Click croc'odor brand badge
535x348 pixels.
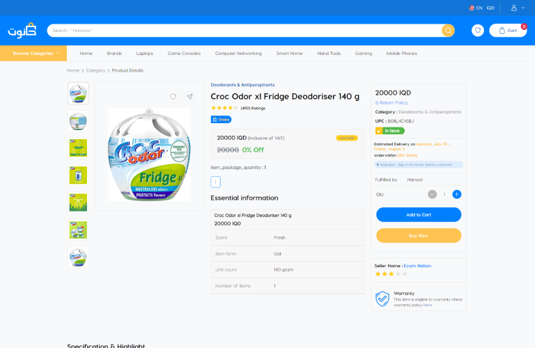click(x=347, y=138)
